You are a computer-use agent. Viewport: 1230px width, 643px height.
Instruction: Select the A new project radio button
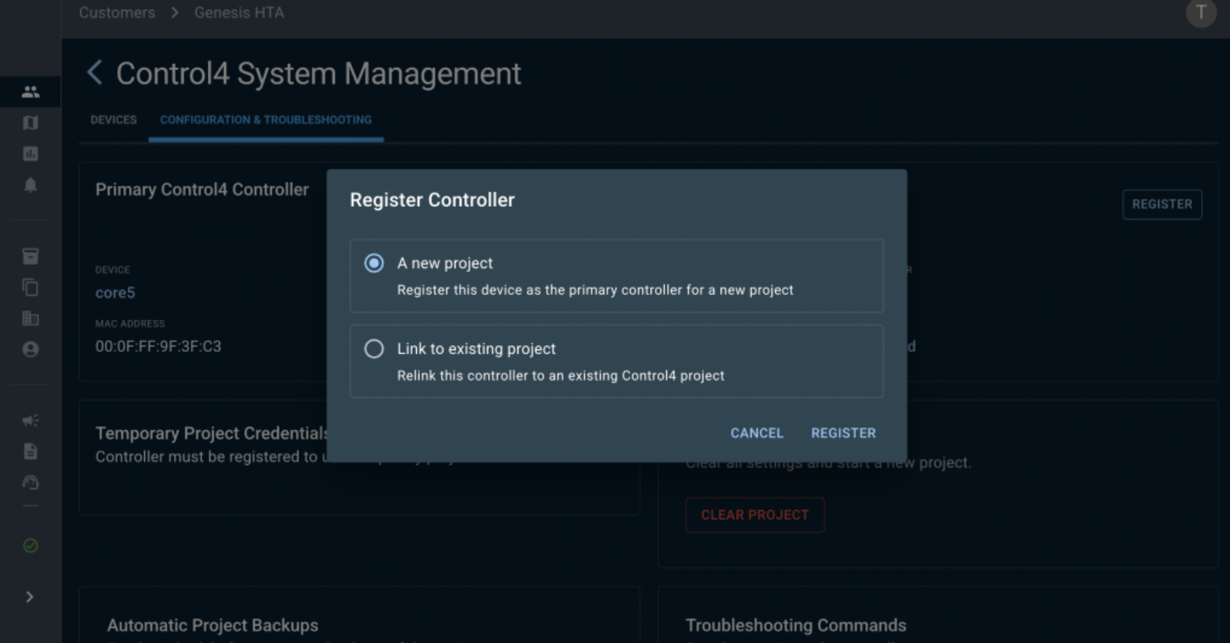pos(374,263)
